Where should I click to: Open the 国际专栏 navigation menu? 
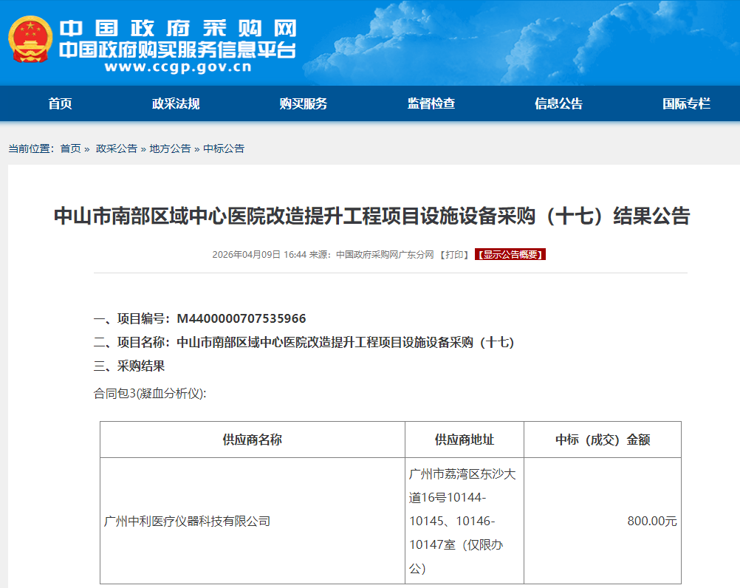(686, 103)
